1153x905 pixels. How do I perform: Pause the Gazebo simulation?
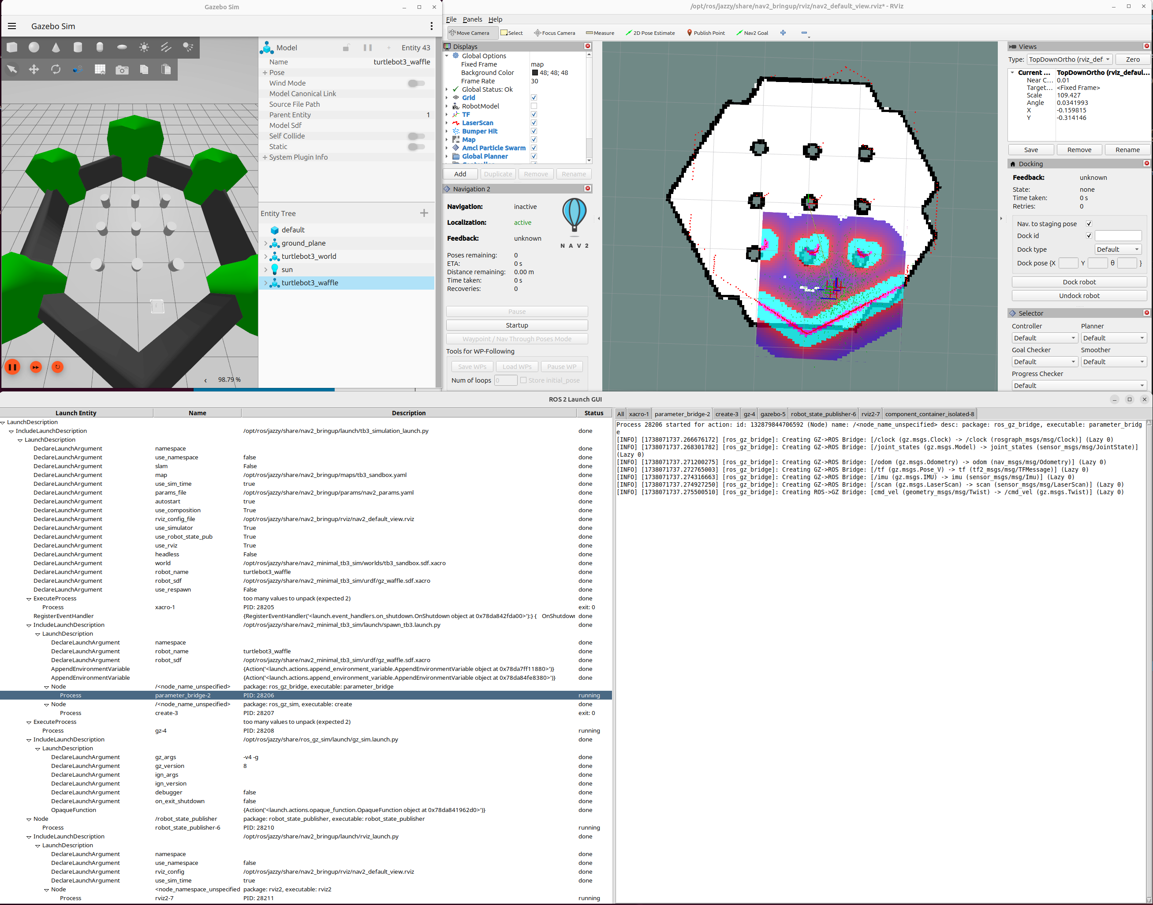pyautogui.click(x=13, y=367)
